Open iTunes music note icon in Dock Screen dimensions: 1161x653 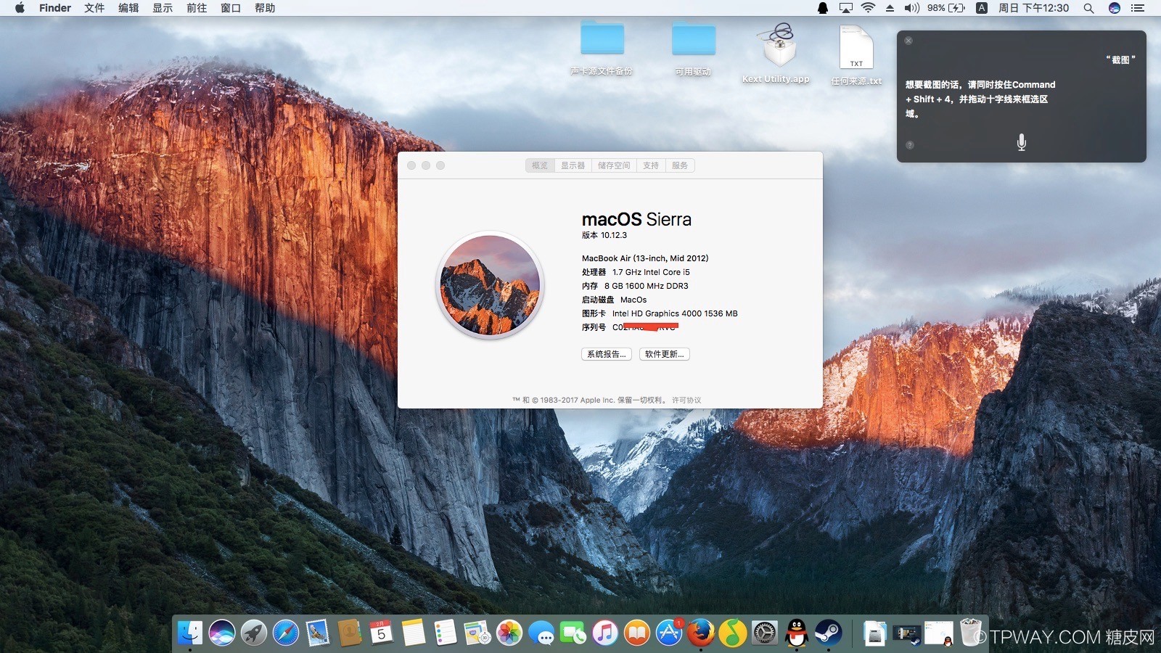pyautogui.click(x=605, y=633)
